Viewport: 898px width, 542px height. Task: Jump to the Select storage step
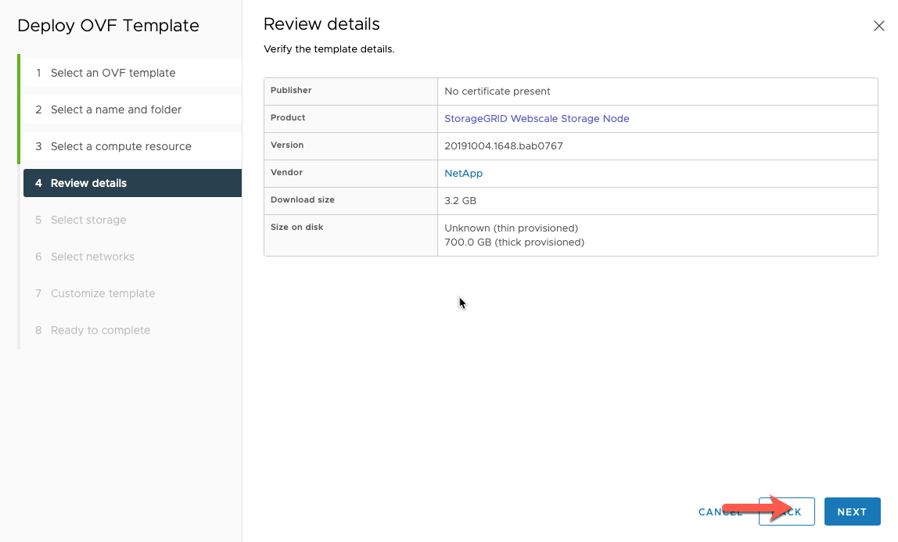coord(88,220)
